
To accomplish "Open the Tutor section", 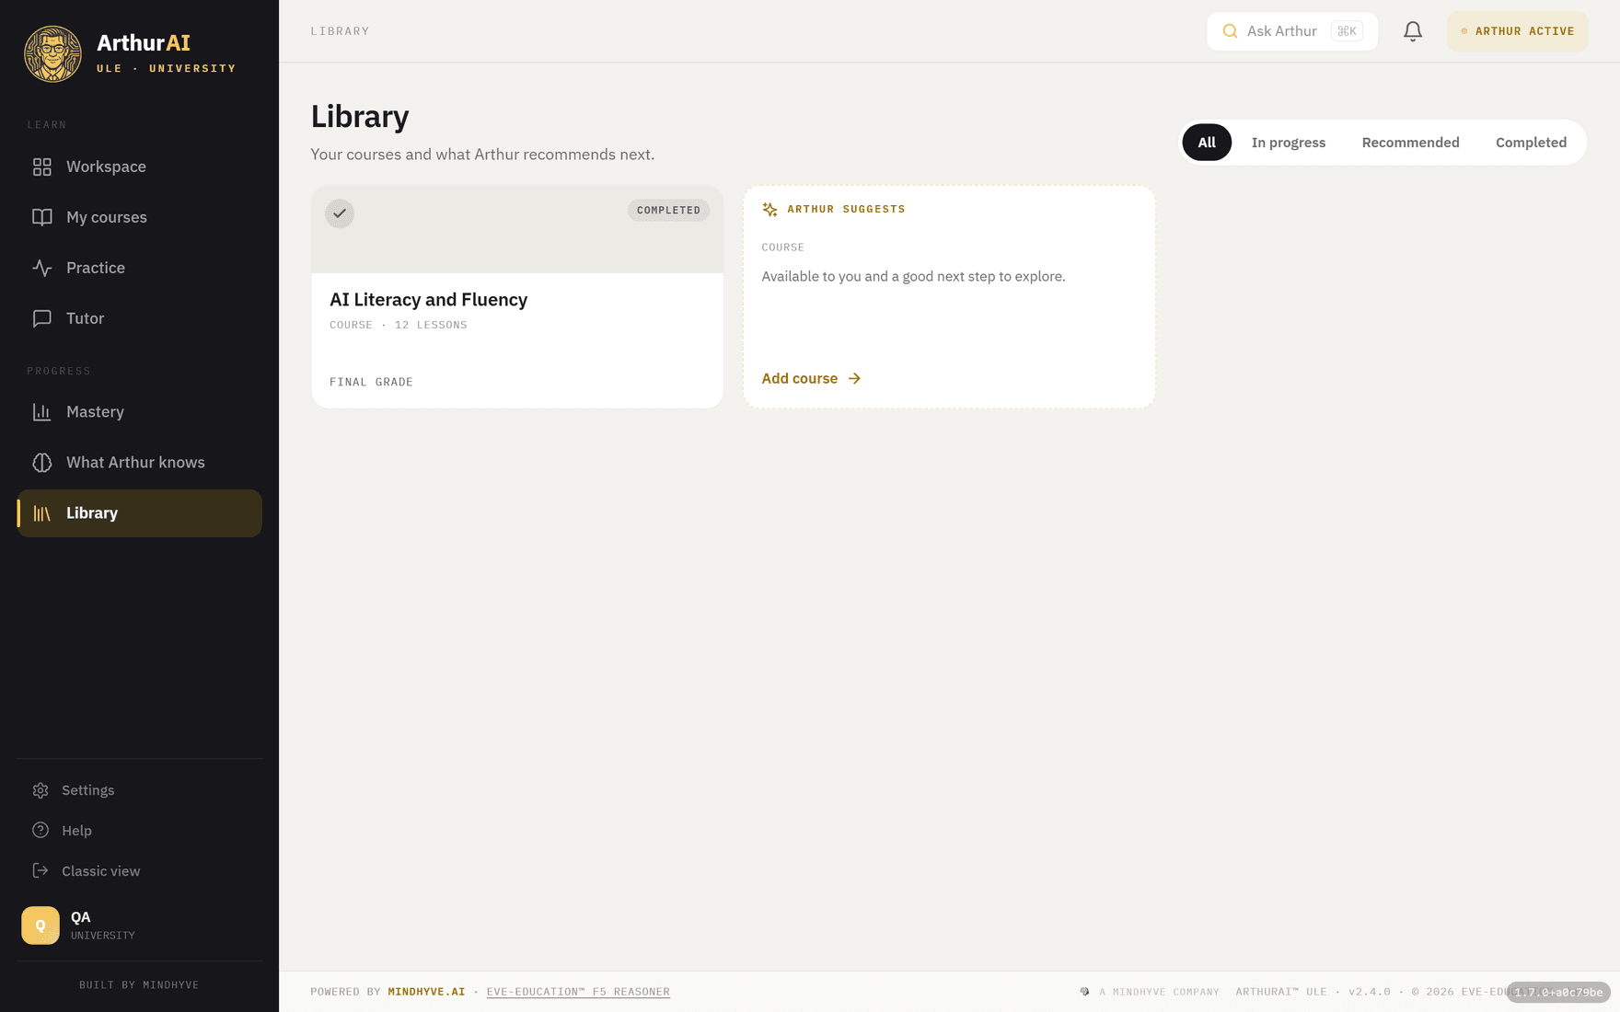I will [139, 318].
